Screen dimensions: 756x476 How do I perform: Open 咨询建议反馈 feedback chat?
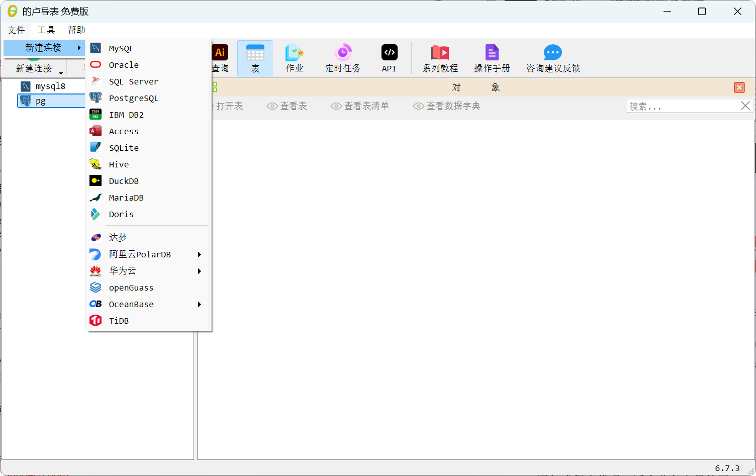553,58
